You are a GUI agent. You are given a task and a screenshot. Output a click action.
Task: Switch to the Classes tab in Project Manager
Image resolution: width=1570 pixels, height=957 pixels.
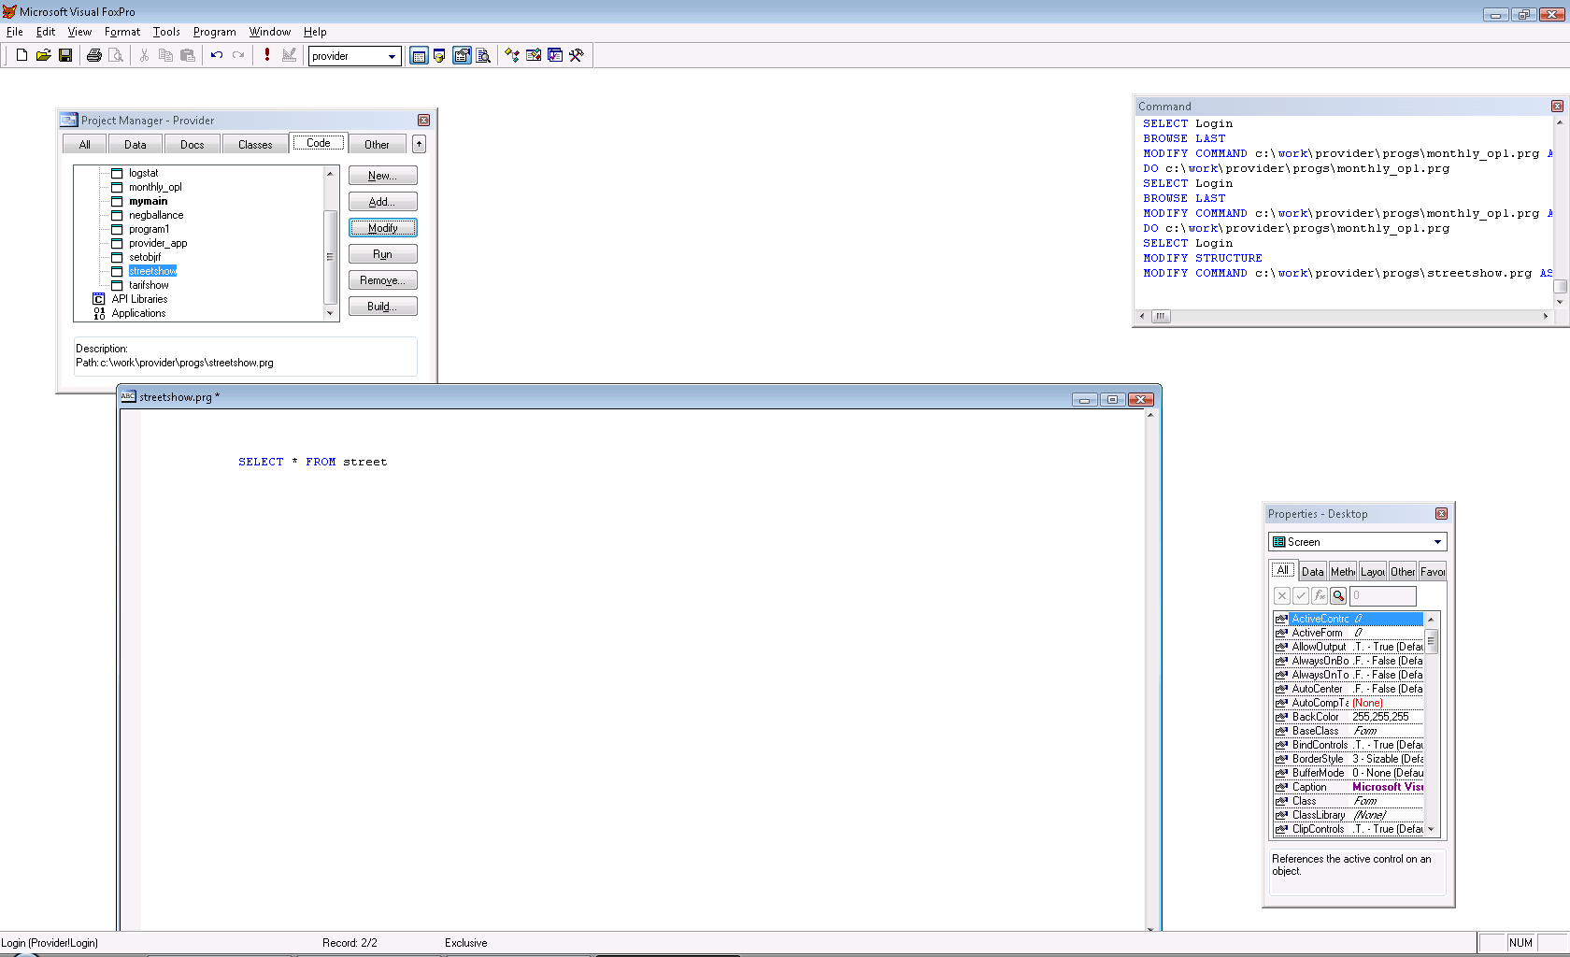click(255, 145)
